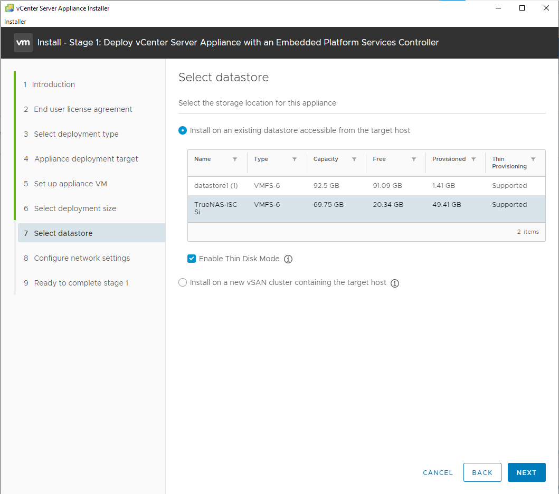Click the 69.75 GB capacity cell

point(328,205)
